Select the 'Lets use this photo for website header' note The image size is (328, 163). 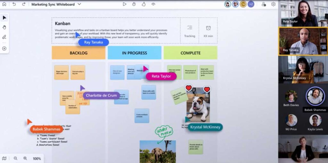(179, 96)
